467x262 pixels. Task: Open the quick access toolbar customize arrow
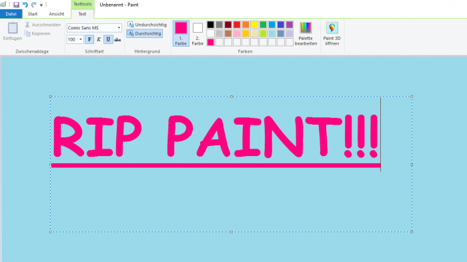click(x=41, y=5)
